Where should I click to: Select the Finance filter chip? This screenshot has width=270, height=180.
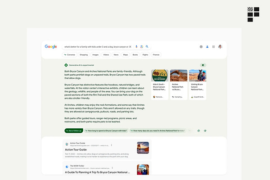click(156, 55)
